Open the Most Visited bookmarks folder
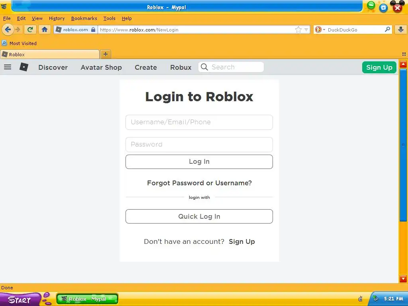The image size is (408, 306). coord(19,43)
